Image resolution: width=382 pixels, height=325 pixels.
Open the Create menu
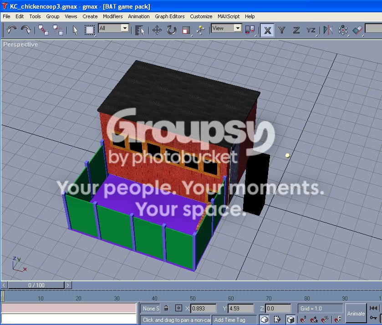90,16
